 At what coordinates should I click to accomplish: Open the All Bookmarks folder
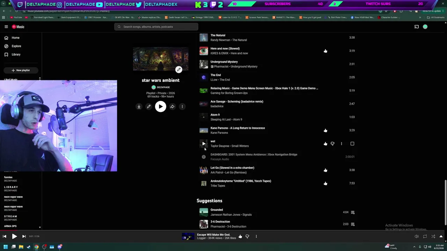click(436, 17)
